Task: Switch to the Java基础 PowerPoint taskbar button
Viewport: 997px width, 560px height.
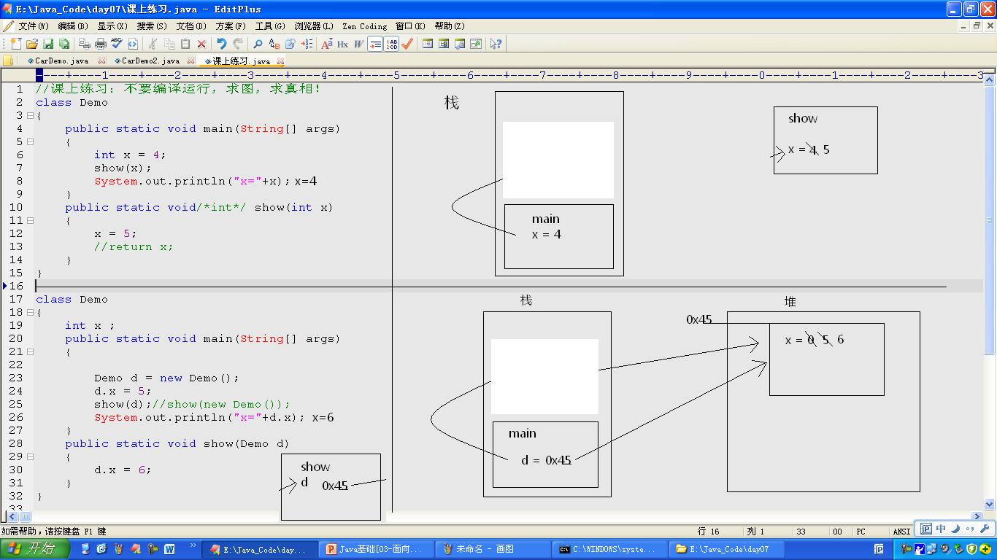Action: pos(376,549)
